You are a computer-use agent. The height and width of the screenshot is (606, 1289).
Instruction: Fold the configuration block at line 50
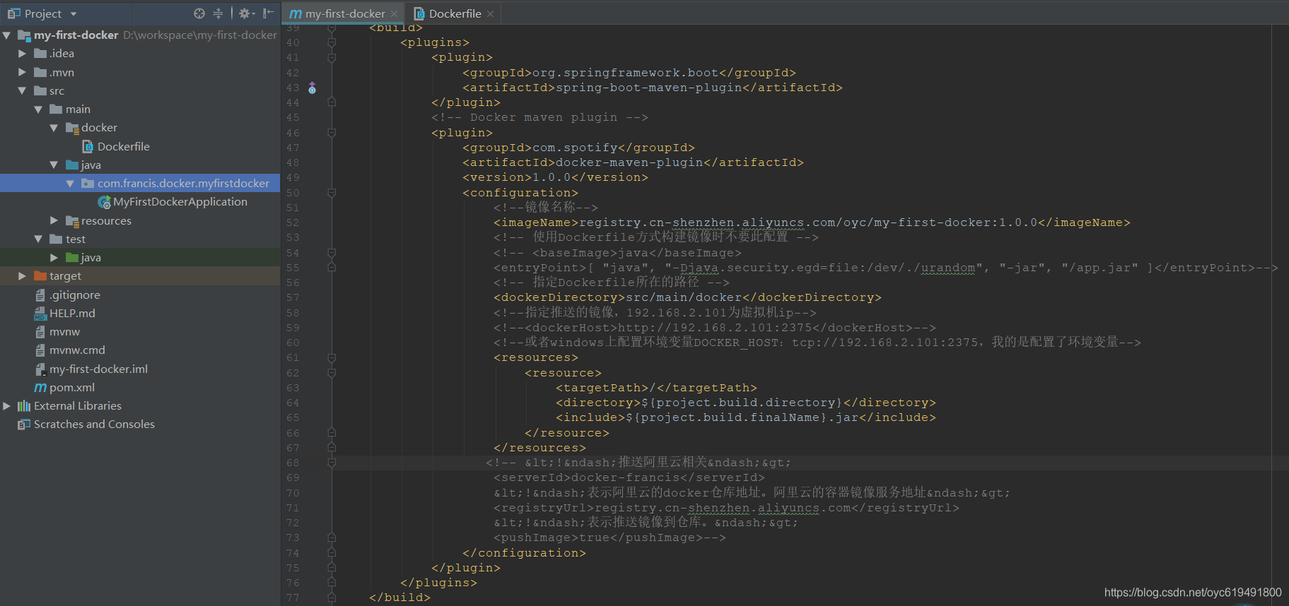(x=332, y=193)
